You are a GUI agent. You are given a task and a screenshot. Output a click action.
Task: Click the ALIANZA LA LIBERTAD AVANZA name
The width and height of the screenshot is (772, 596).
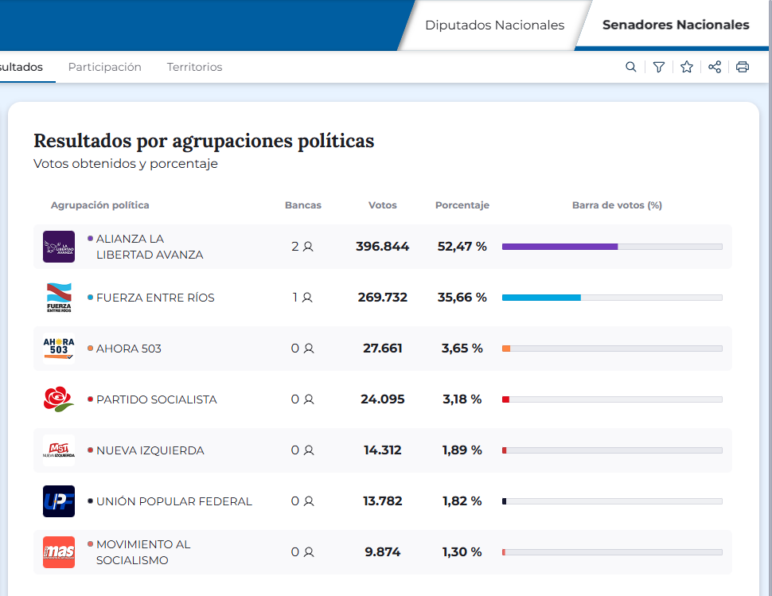pyautogui.click(x=149, y=247)
